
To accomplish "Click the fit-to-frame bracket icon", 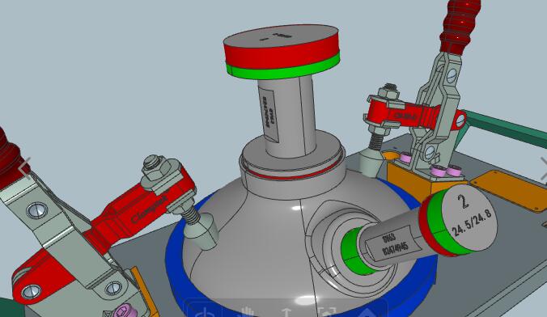I will tap(327, 313).
